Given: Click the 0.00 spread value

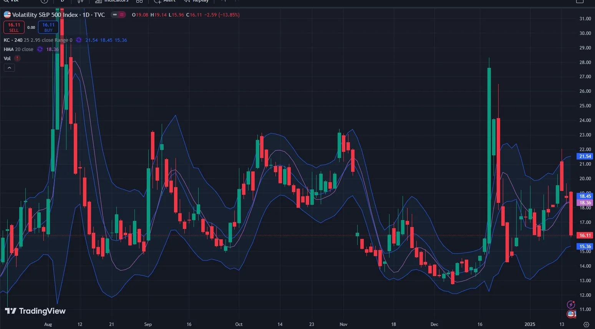Looking at the screenshot, I should click(31, 28).
